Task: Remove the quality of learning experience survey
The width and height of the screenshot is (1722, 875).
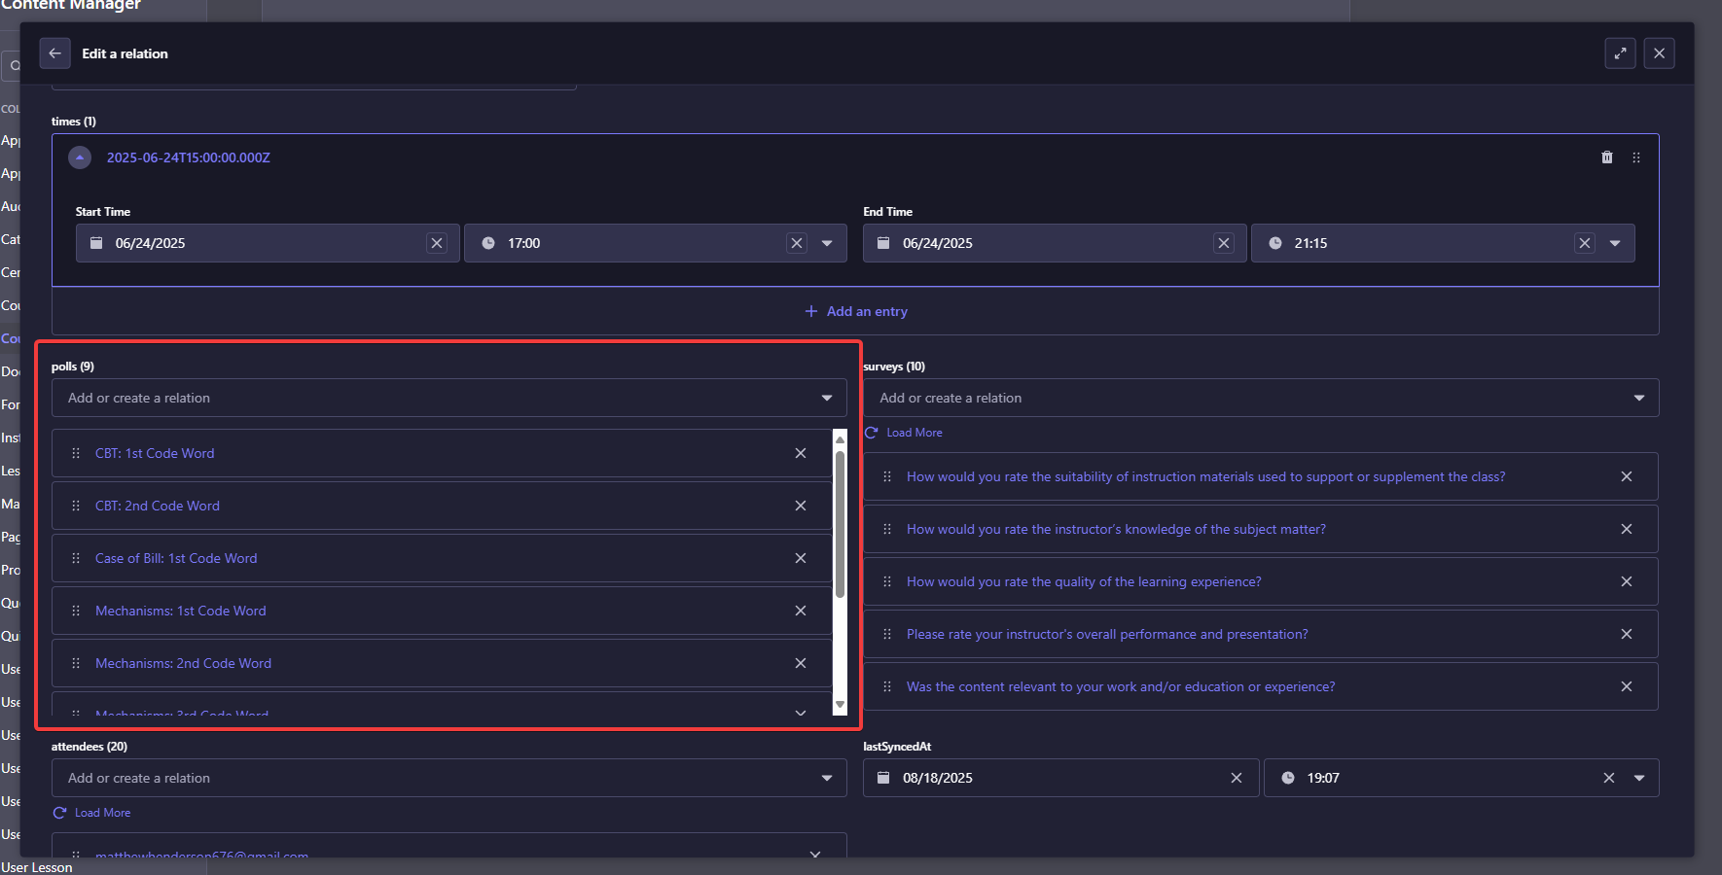Action: tap(1626, 581)
